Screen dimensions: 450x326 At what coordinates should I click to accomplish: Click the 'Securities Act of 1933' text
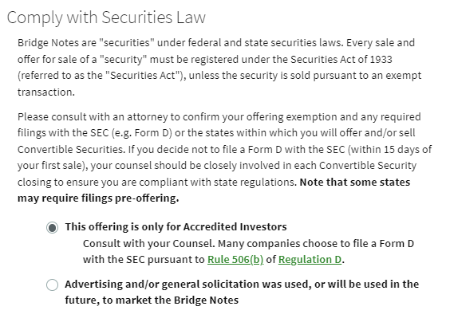(341, 59)
